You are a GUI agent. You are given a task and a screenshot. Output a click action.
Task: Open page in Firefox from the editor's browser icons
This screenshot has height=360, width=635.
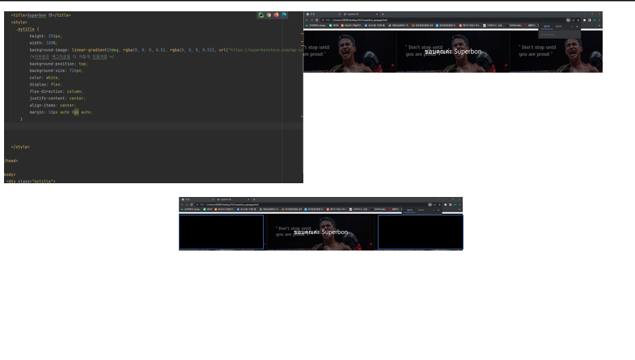(x=276, y=15)
